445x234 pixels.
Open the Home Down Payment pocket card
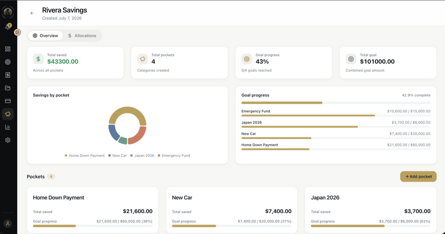[x=92, y=210]
